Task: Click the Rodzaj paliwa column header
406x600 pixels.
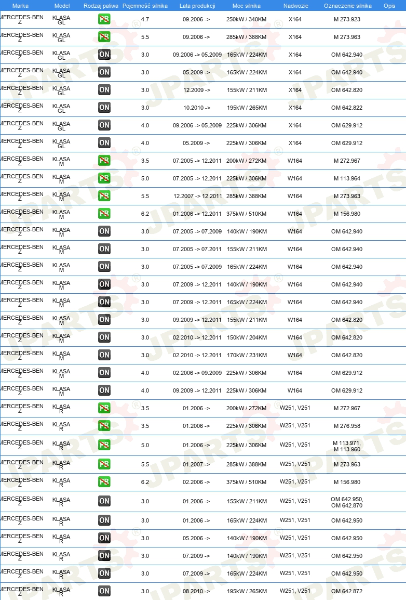Action: click(101, 6)
